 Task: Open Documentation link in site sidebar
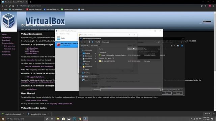8,43
